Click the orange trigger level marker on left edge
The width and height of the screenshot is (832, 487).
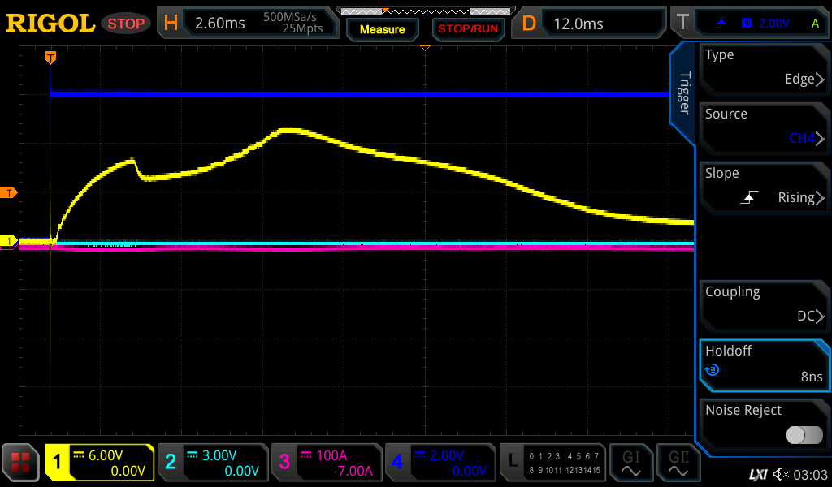pos(10,192)
